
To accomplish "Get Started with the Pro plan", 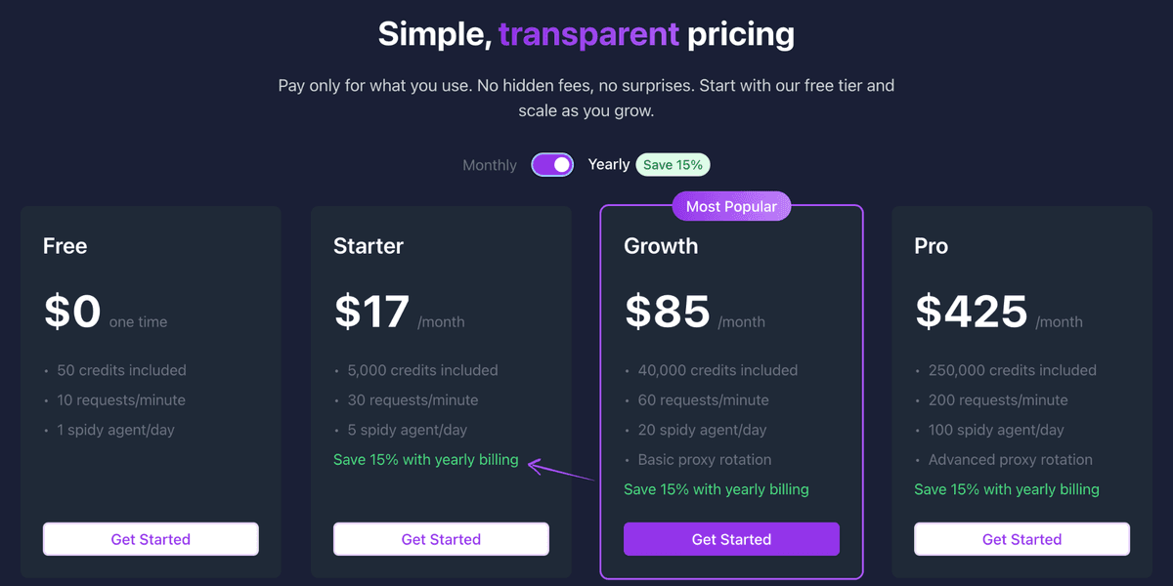I will (x=1021, y=538).
